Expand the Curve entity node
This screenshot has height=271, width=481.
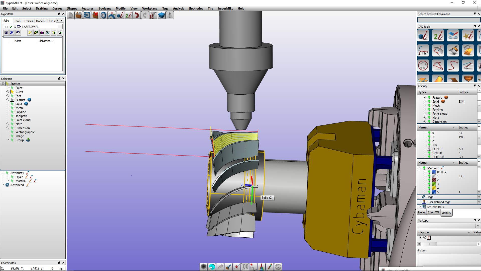8,92
